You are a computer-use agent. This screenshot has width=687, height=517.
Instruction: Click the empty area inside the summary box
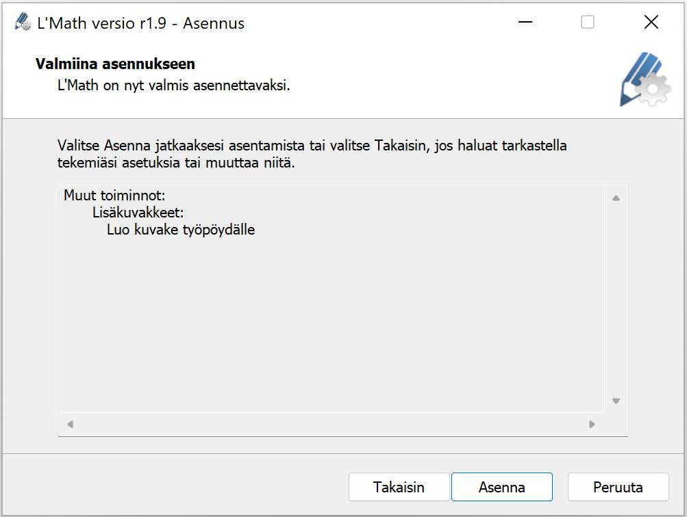(x=332, y=323)
